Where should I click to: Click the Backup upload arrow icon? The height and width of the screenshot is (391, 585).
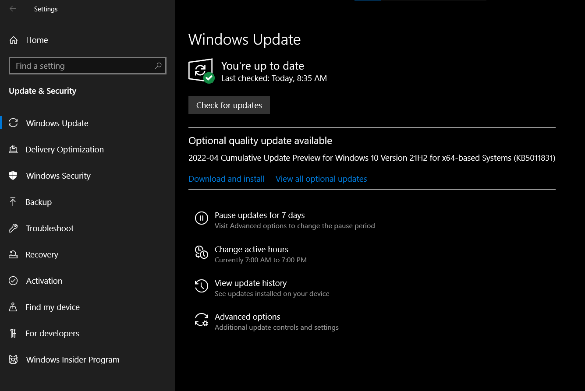[13, 202]
